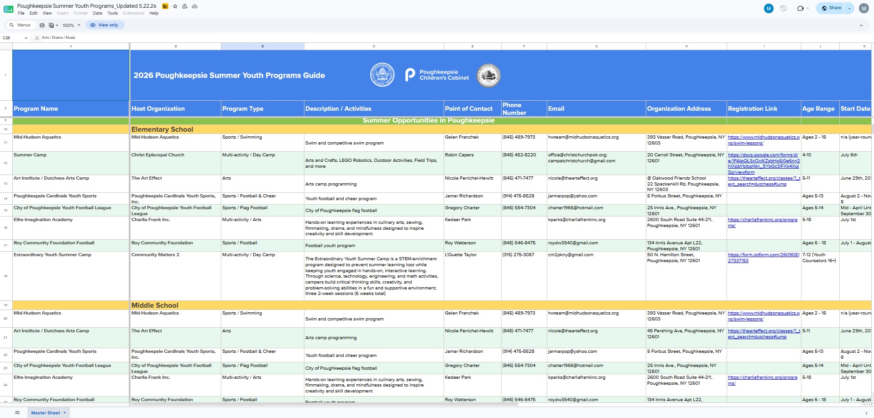Click the Poughkeepsie Children's Cabinet logo
874x418 pixels.
(x=437, y=75)
